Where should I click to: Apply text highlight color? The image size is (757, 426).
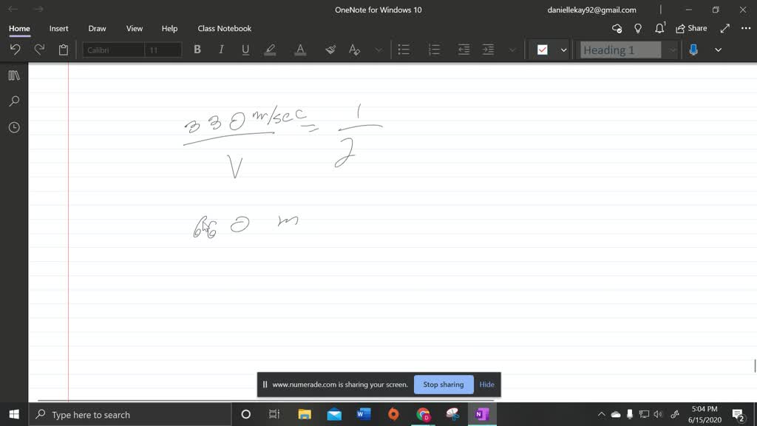click(x=271, y=50)
